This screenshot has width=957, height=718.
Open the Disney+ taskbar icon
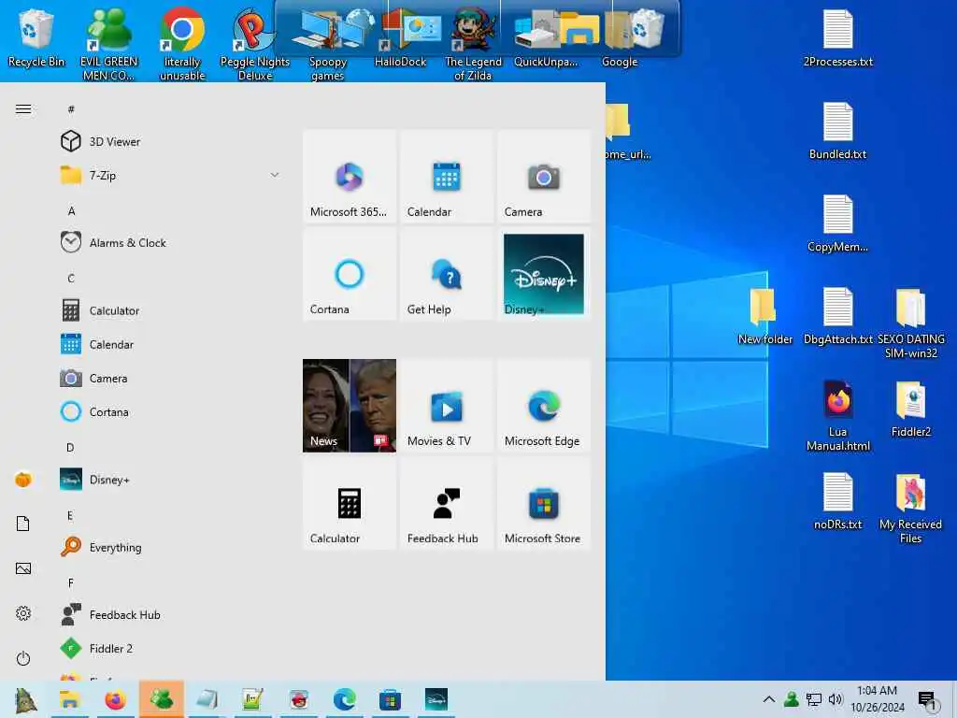click(x=436, y=699)
